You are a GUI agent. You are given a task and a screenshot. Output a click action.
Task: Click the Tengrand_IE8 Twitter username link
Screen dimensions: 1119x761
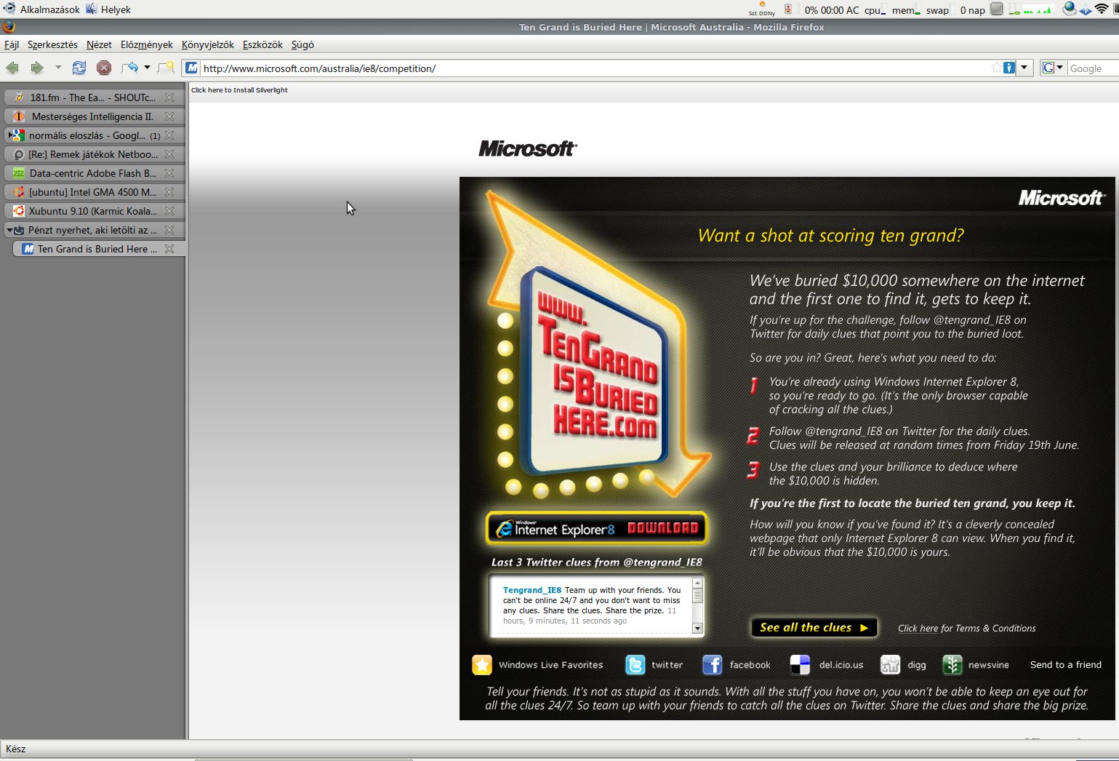click(532, 590)
